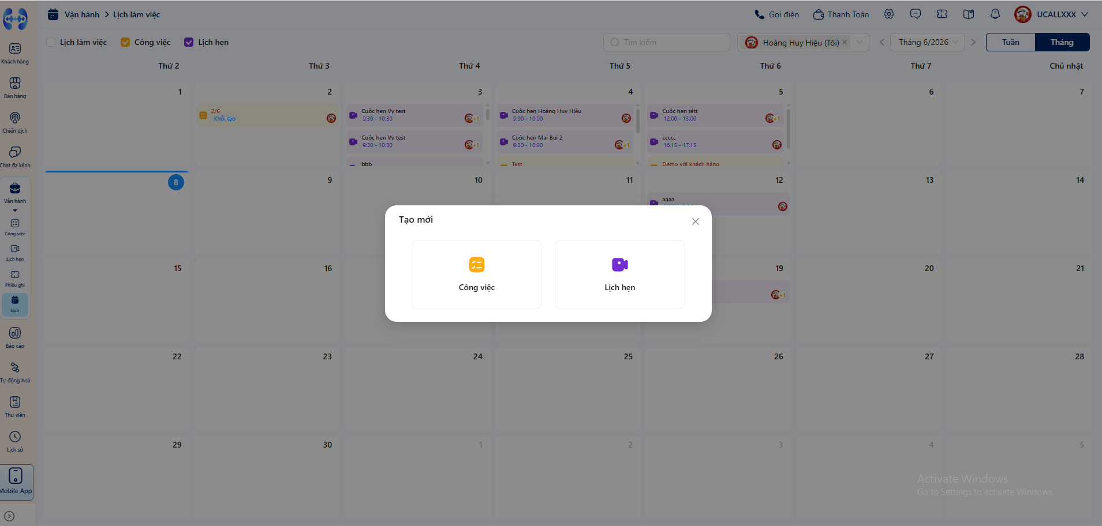
Task: Remove Hoàng Huy Hiệu (Tôi) filter tag
Action: [845, 42]
